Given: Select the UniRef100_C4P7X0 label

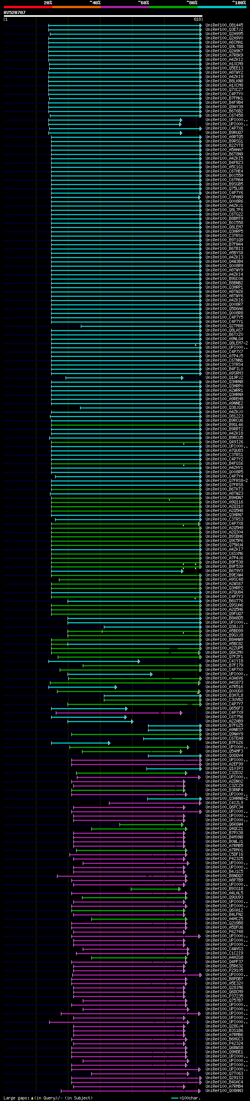Looking at the screenshot, I should pyautogui.click(x=224, y=670).
